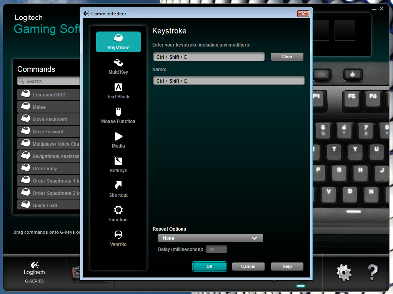Click the Order Rally key icon

(x=25, y=167)
